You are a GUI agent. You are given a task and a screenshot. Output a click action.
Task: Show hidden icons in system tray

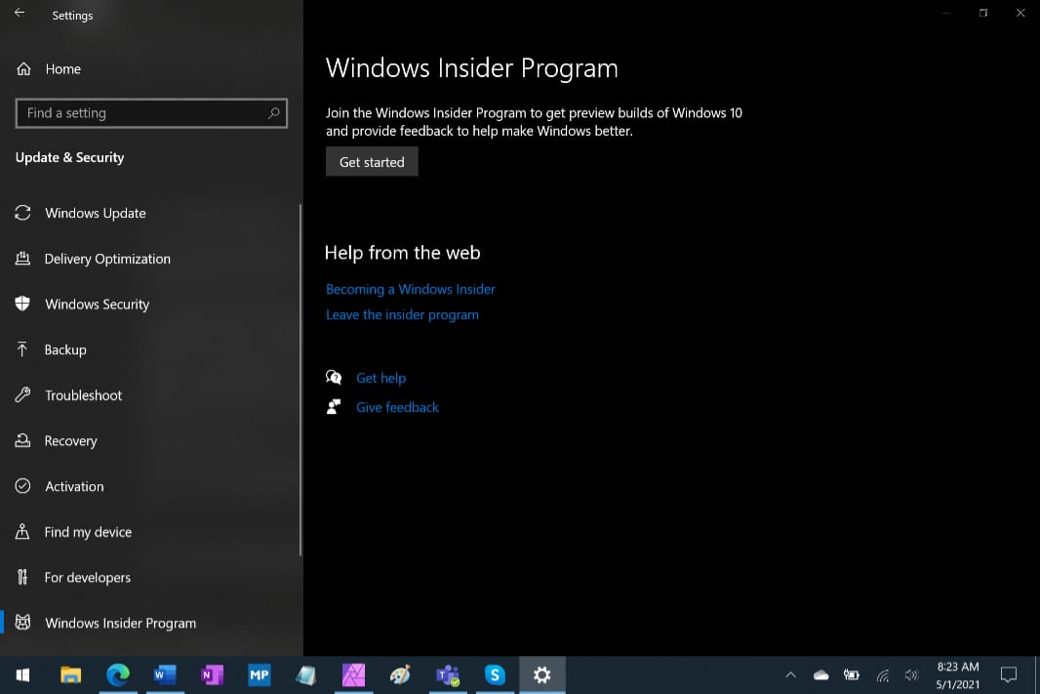(x=790, y=674)
